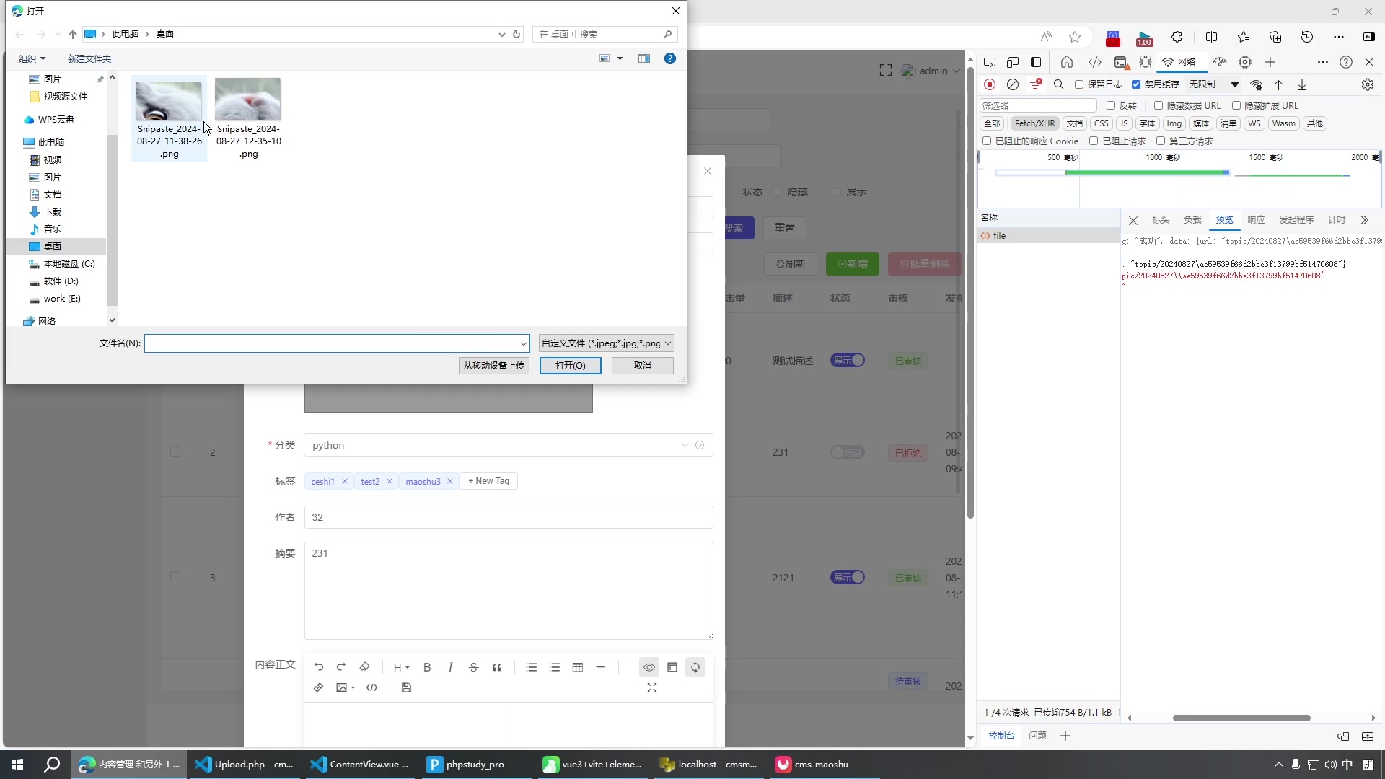
Task: Check 已阻止的响应 Cookie checkbox
Action: [987, 141]
